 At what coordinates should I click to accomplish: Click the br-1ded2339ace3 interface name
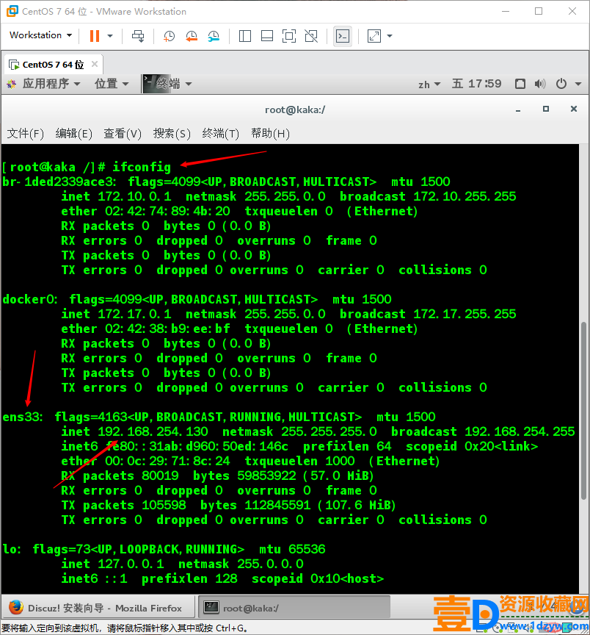[59, 182]
